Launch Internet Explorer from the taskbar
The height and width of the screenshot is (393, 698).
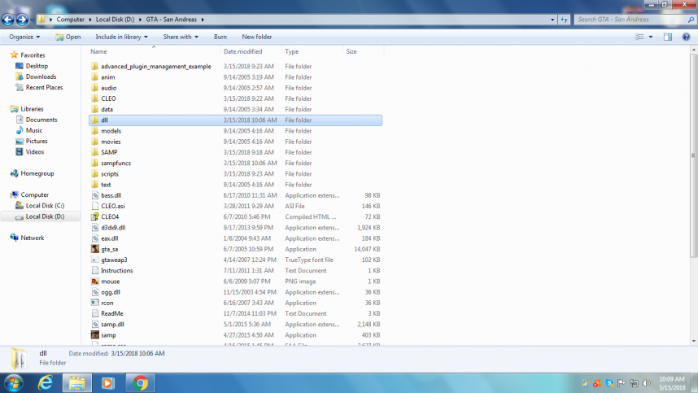[x=45, y=382]
